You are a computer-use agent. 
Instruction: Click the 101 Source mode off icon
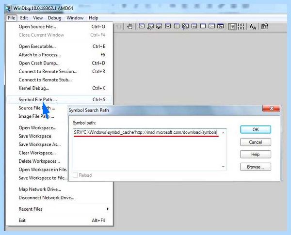pos(241,27)
